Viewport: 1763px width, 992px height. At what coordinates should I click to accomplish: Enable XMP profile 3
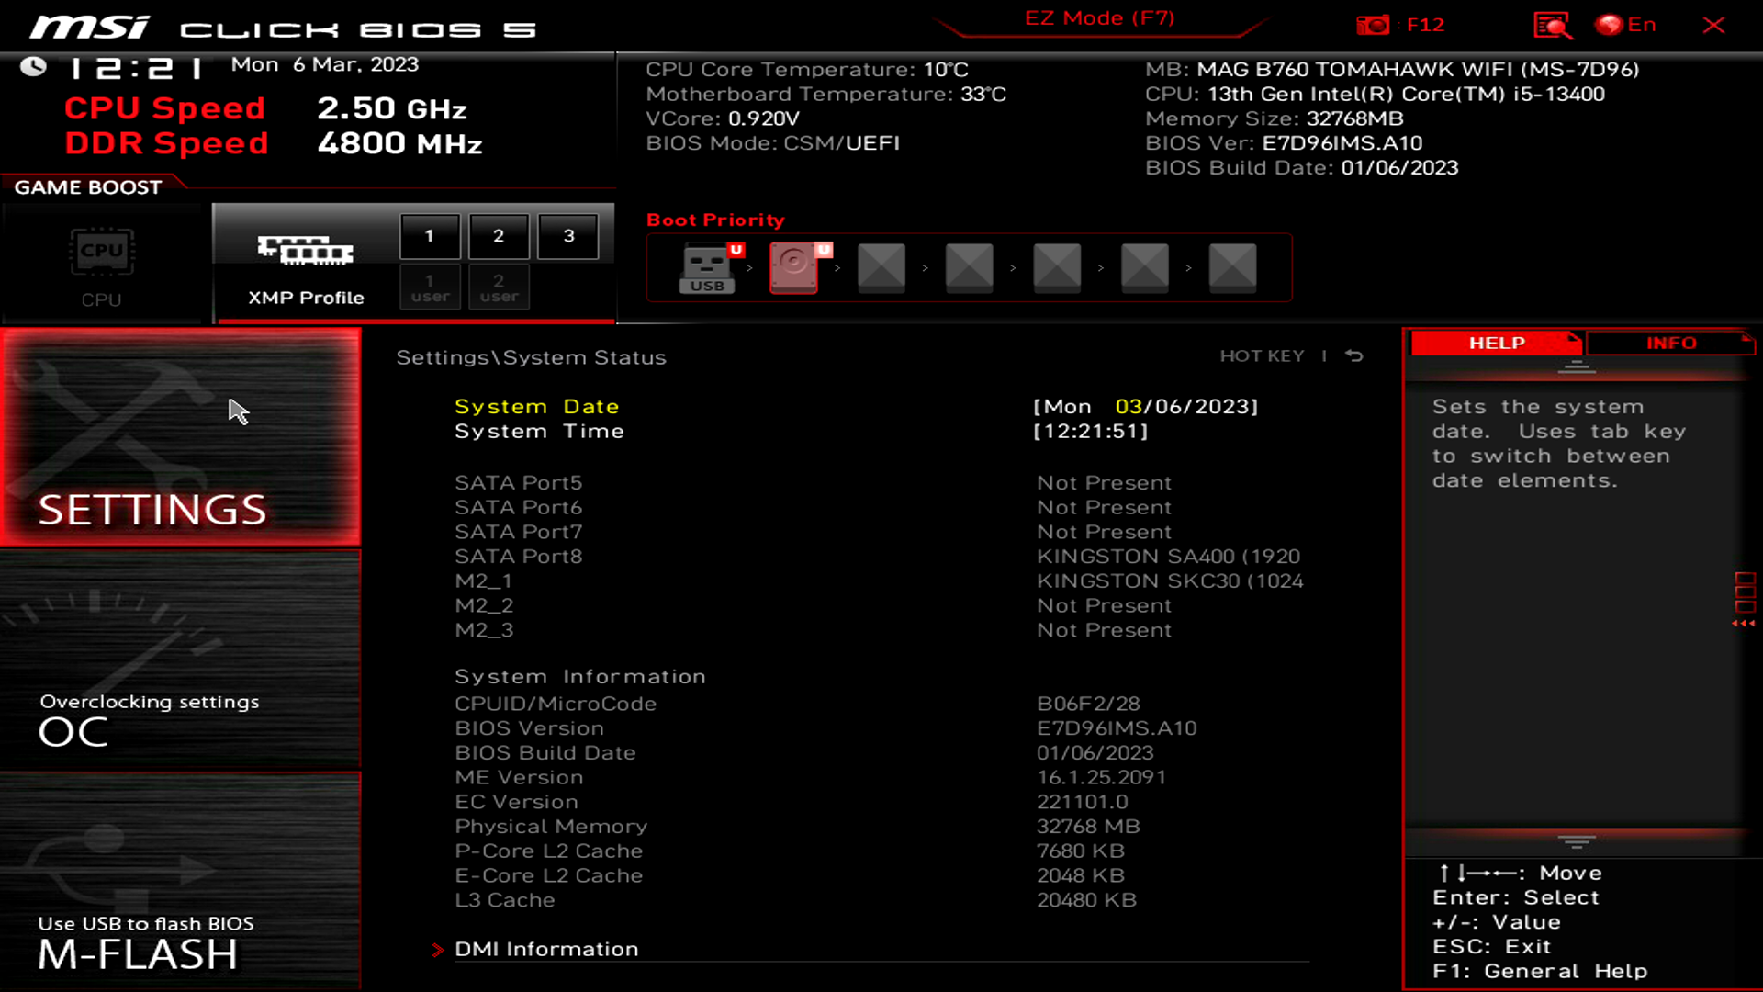click(x=568, y=236)
